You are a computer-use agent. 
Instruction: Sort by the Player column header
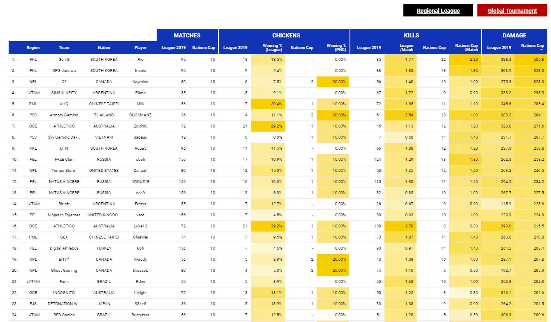pos(140,48)
